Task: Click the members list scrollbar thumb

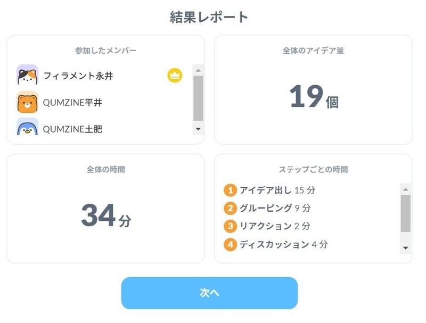Action: pos(198,98)
